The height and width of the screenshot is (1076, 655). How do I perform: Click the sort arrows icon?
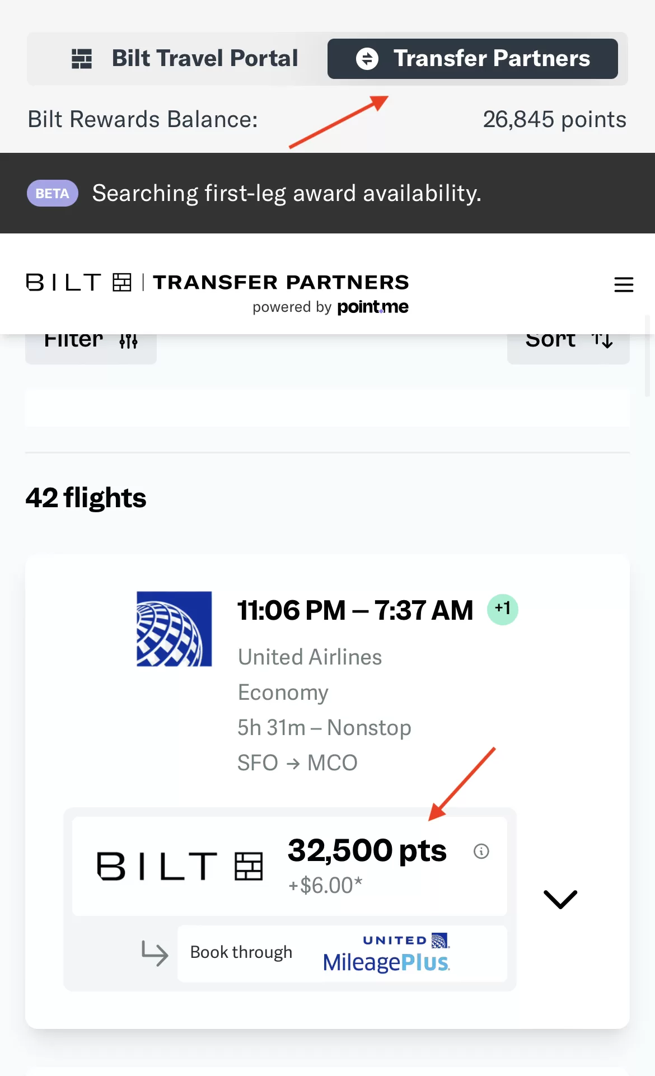tap(602, 340)
